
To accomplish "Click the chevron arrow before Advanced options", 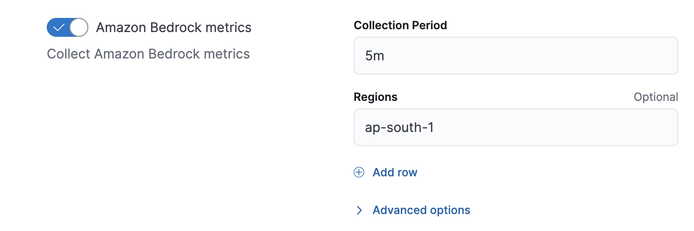I will coord(359,210).
